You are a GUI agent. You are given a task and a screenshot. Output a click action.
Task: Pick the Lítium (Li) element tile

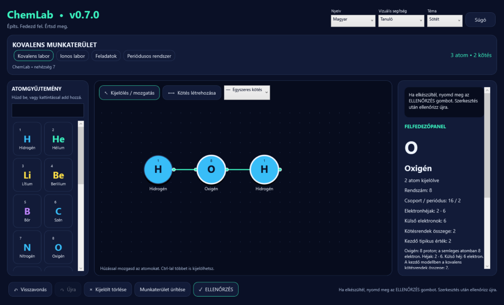point(28,175)
